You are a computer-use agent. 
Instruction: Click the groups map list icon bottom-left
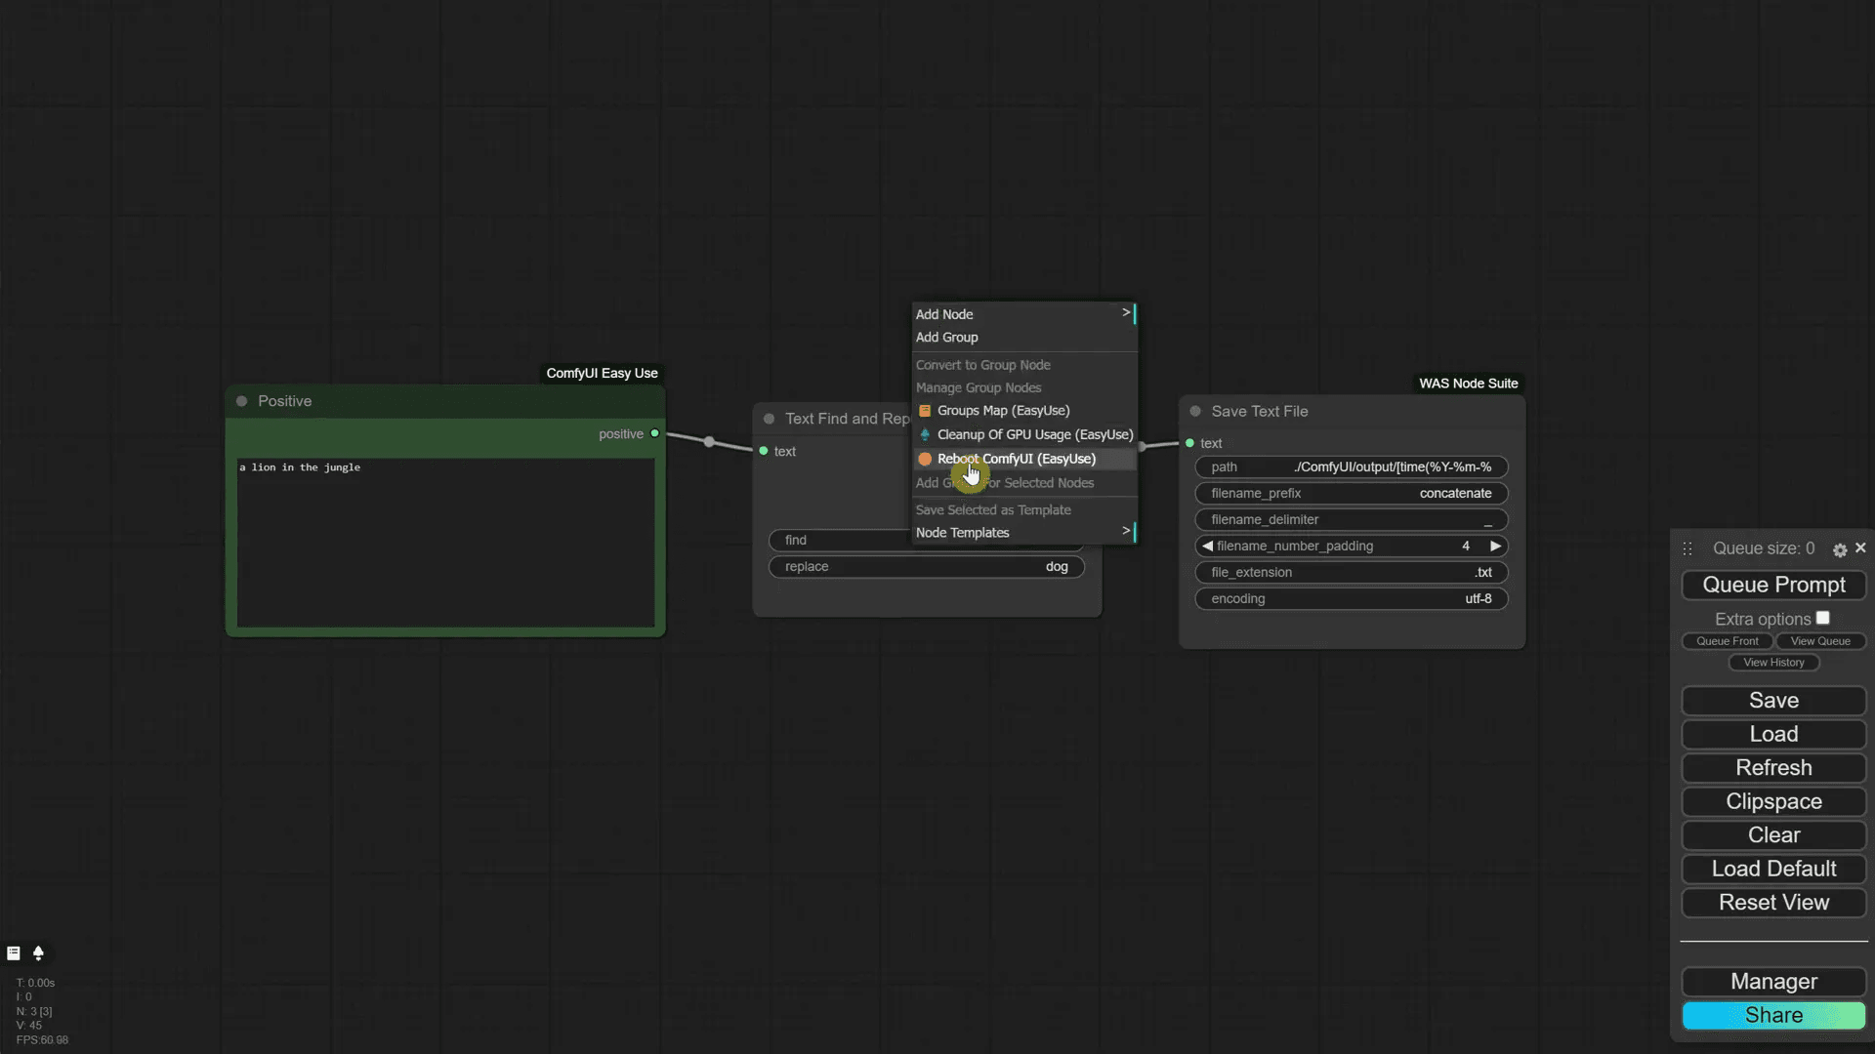pyautogui.click(x=14, y=953)
